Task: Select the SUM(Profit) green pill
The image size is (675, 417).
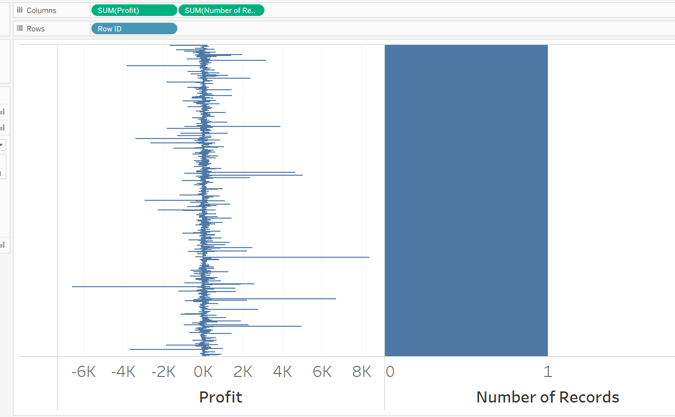Action: [134, 10]
